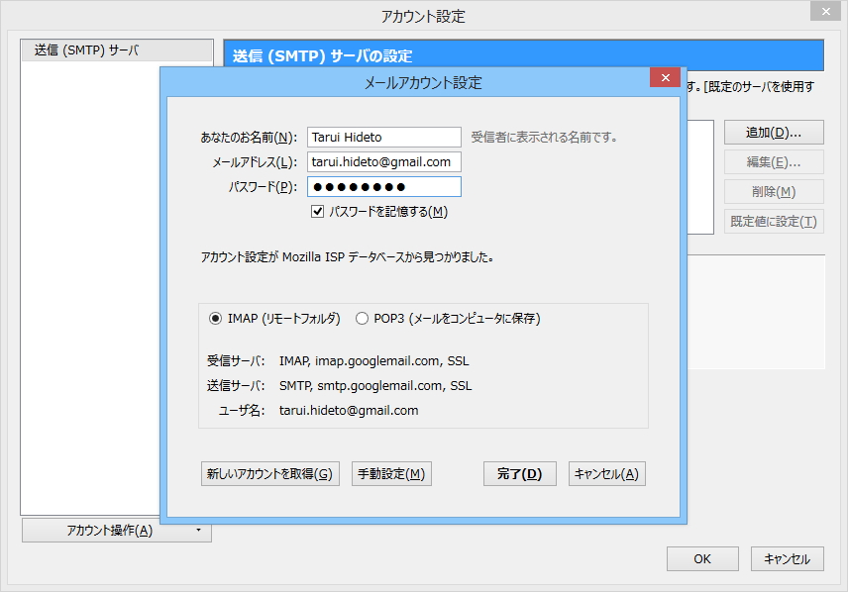The height and width of the screenshot is (592, 848).
Task: Enable the パスワードを記憶する checkbox
Action: [317, 211]
